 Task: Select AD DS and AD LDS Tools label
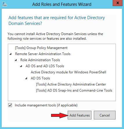45,66
